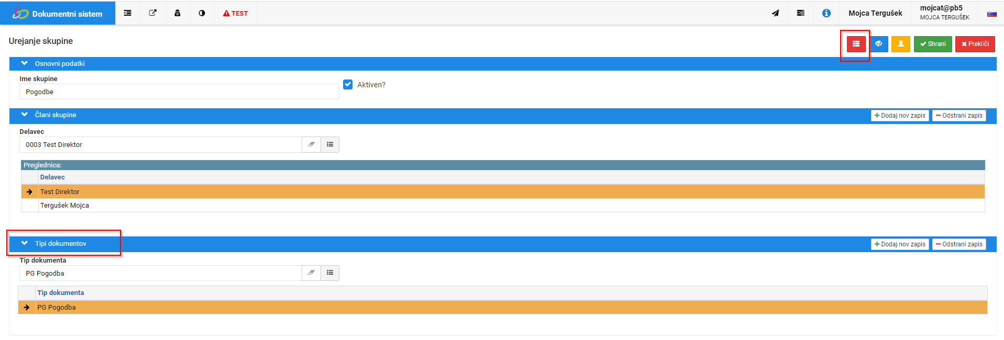Click the yellow user icon button

[x=901, y=44]
